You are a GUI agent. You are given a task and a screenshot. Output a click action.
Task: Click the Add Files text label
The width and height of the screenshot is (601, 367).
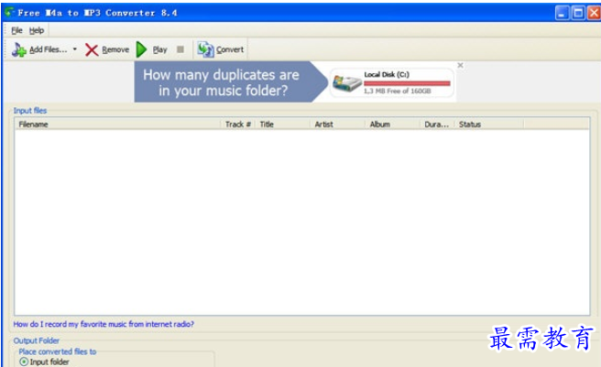pyautogui.click(x=49, y=49)
